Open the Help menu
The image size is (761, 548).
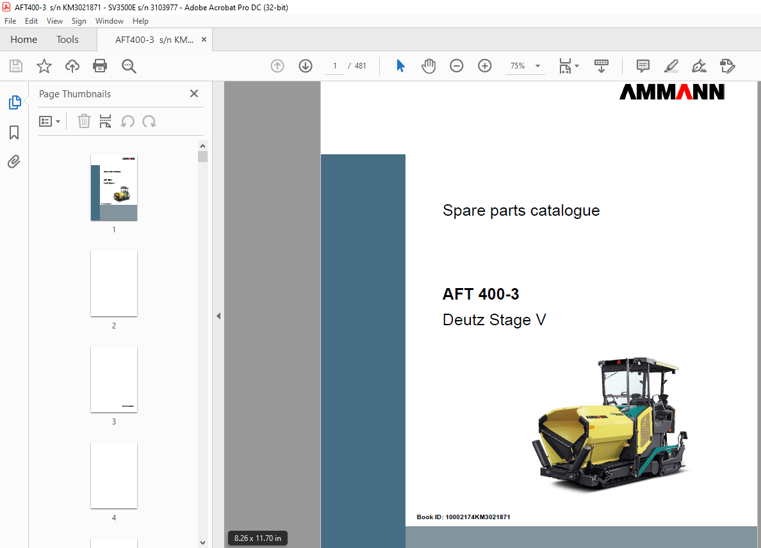[140, 21]
